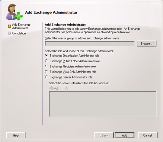Click the 'Select the role and scope' label
The width and height of the screenshot is (163, 142).
click(79, 51)
